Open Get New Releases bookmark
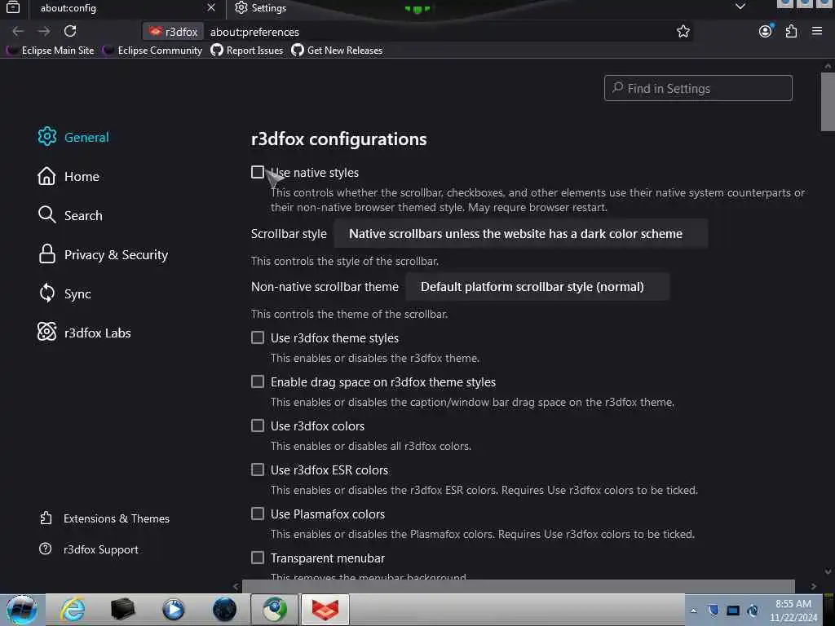Image resolution: width=835 pixels, height=626 pixels. pyautogui.click(x=337, y=50)
